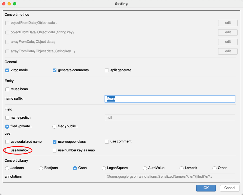
Task: Enable the name prefix checkbox
Action: [x=7, y=118]
